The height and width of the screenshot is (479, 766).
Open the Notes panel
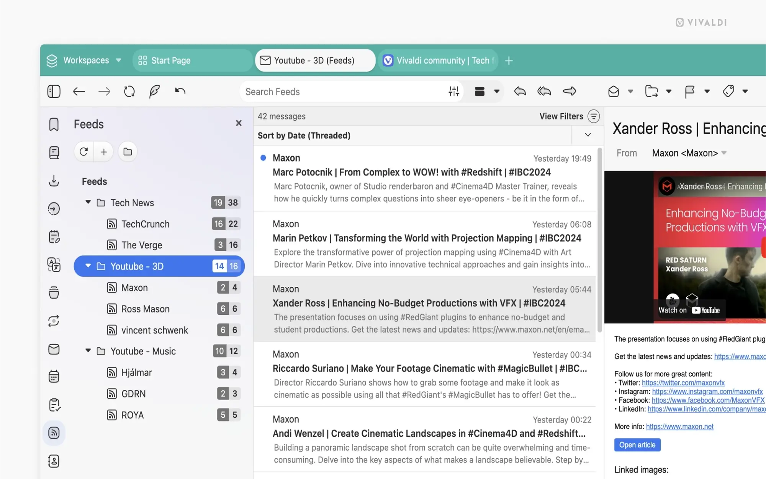pyautogui.click(x=54, y=237)
